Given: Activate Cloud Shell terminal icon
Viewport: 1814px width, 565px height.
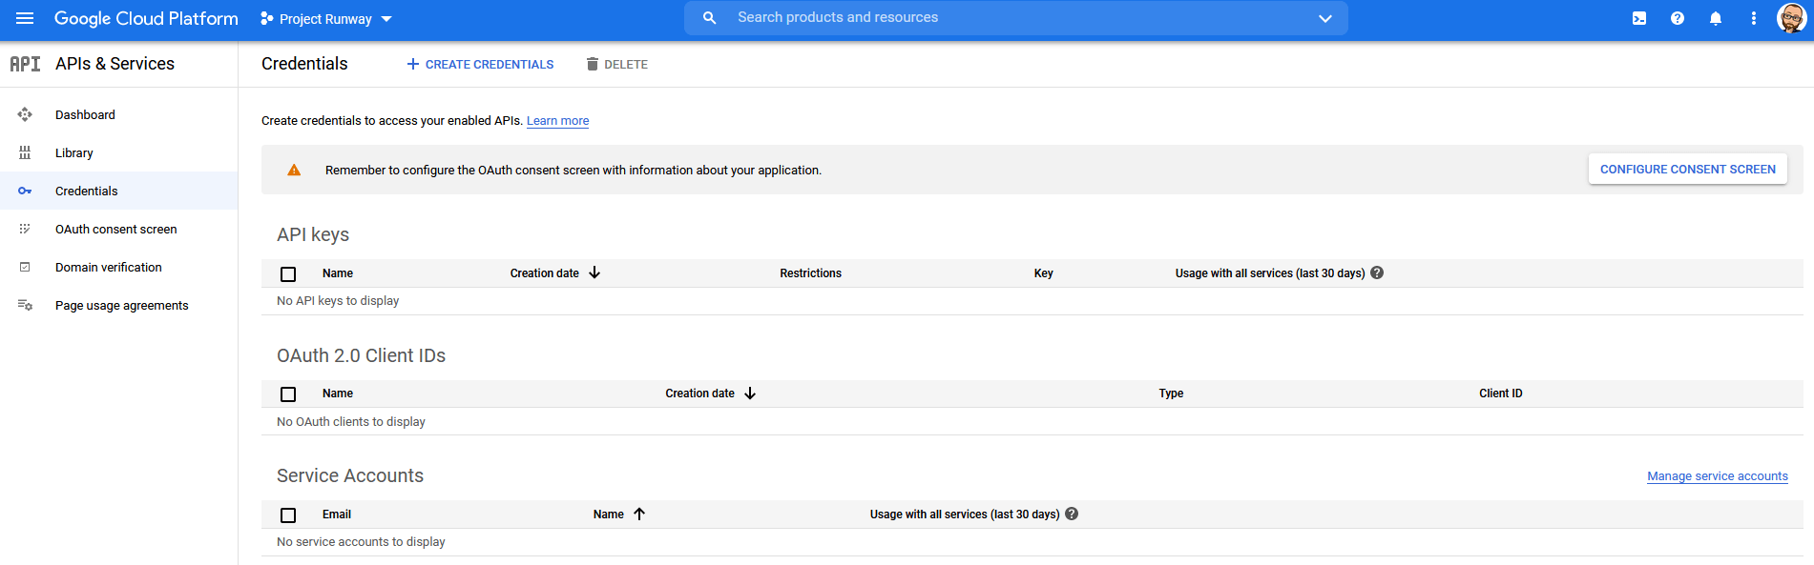Looking at the screenshot, I should 1639,18.
